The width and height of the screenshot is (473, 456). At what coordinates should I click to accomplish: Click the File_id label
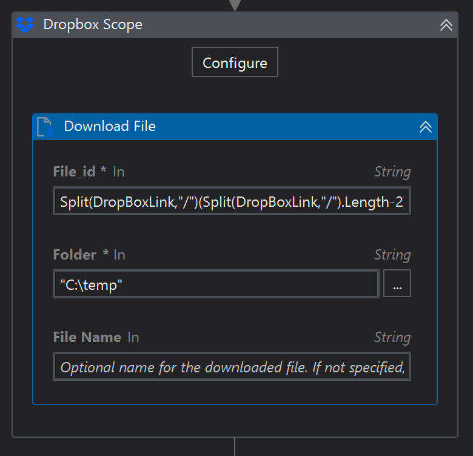click(74, 172)
